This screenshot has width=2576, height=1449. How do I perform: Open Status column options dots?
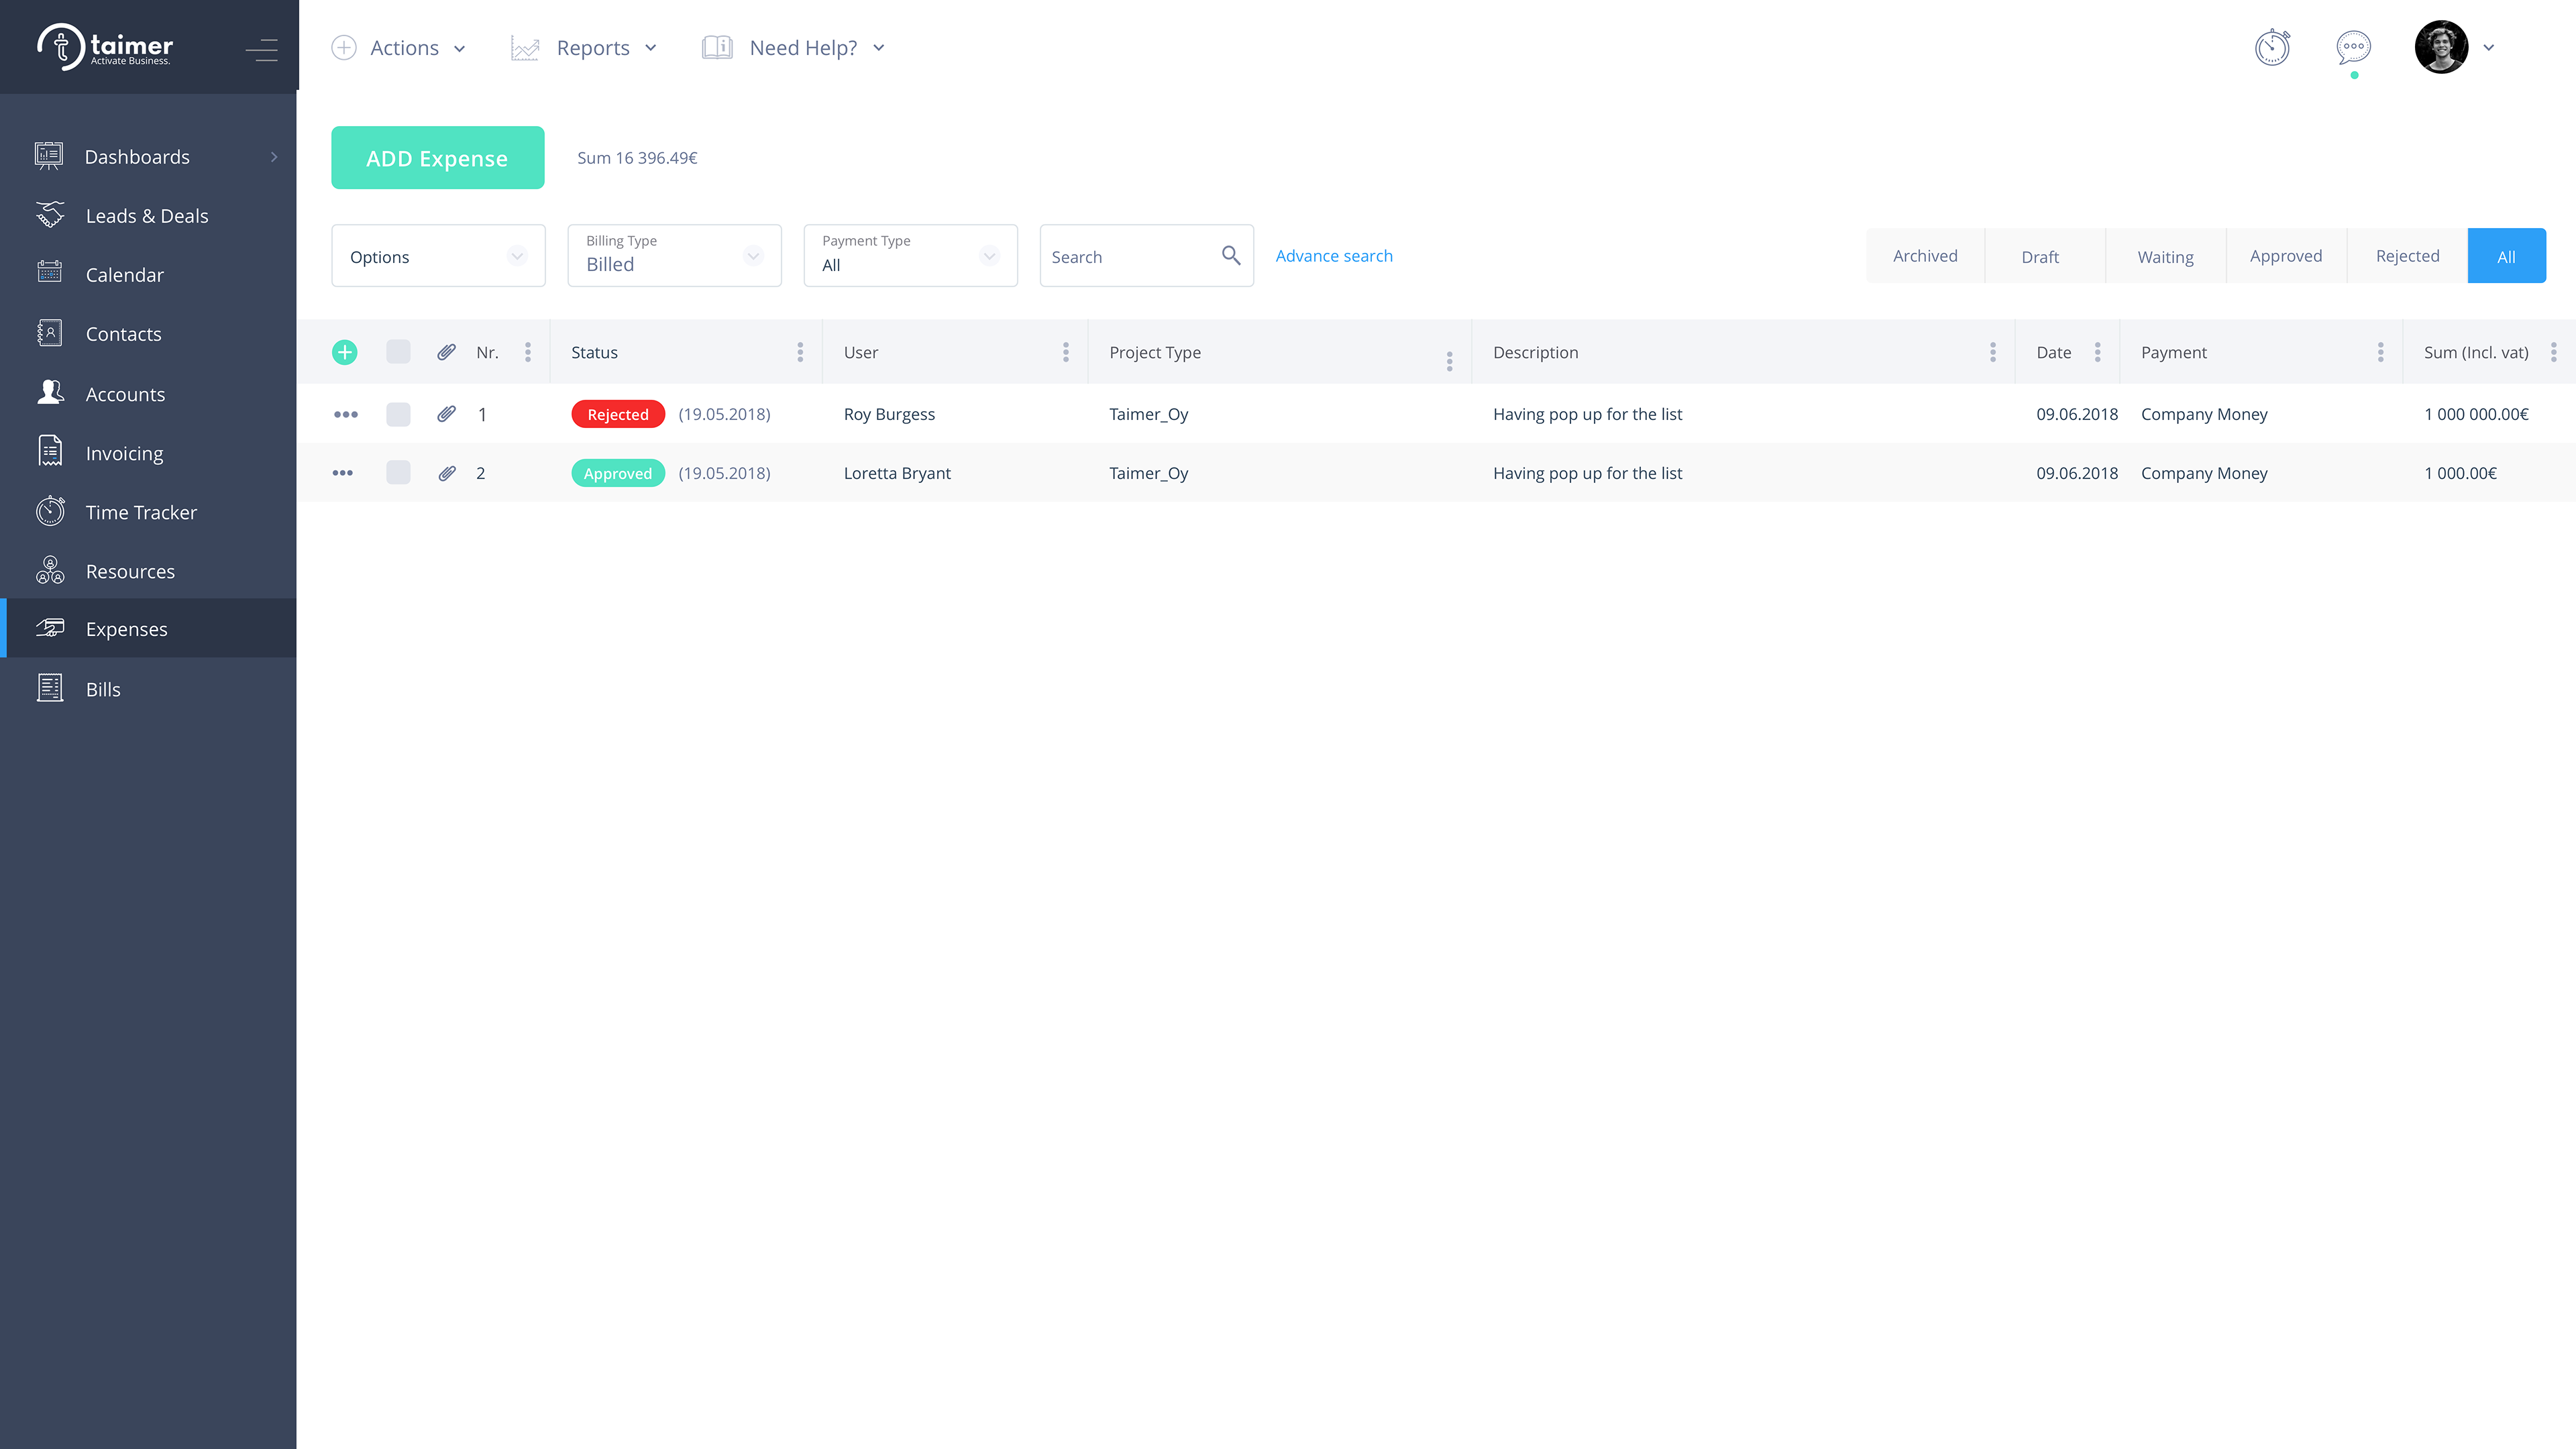pyautogui.click(x=800, y=352)
